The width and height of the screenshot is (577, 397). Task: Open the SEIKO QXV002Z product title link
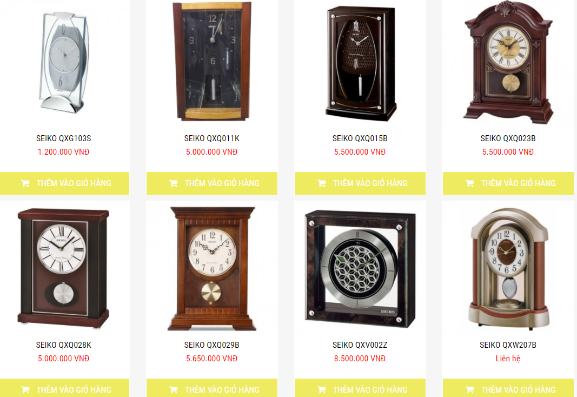click(360, 345)
